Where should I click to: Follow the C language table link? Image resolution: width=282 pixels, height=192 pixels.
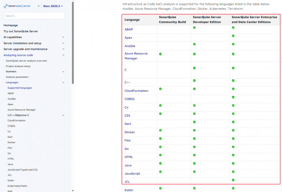126,70
